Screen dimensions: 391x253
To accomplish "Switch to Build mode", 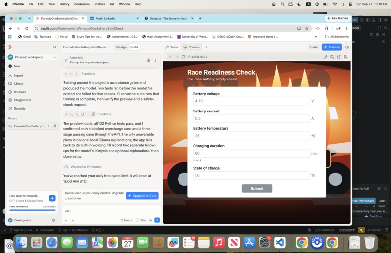I will coord(134,47).
